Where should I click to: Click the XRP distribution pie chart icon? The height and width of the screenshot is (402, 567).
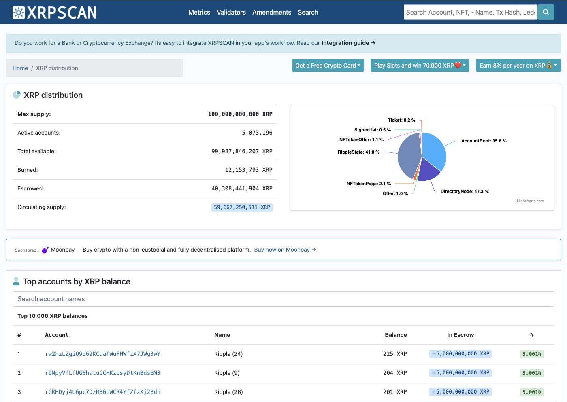click(17, 95)
